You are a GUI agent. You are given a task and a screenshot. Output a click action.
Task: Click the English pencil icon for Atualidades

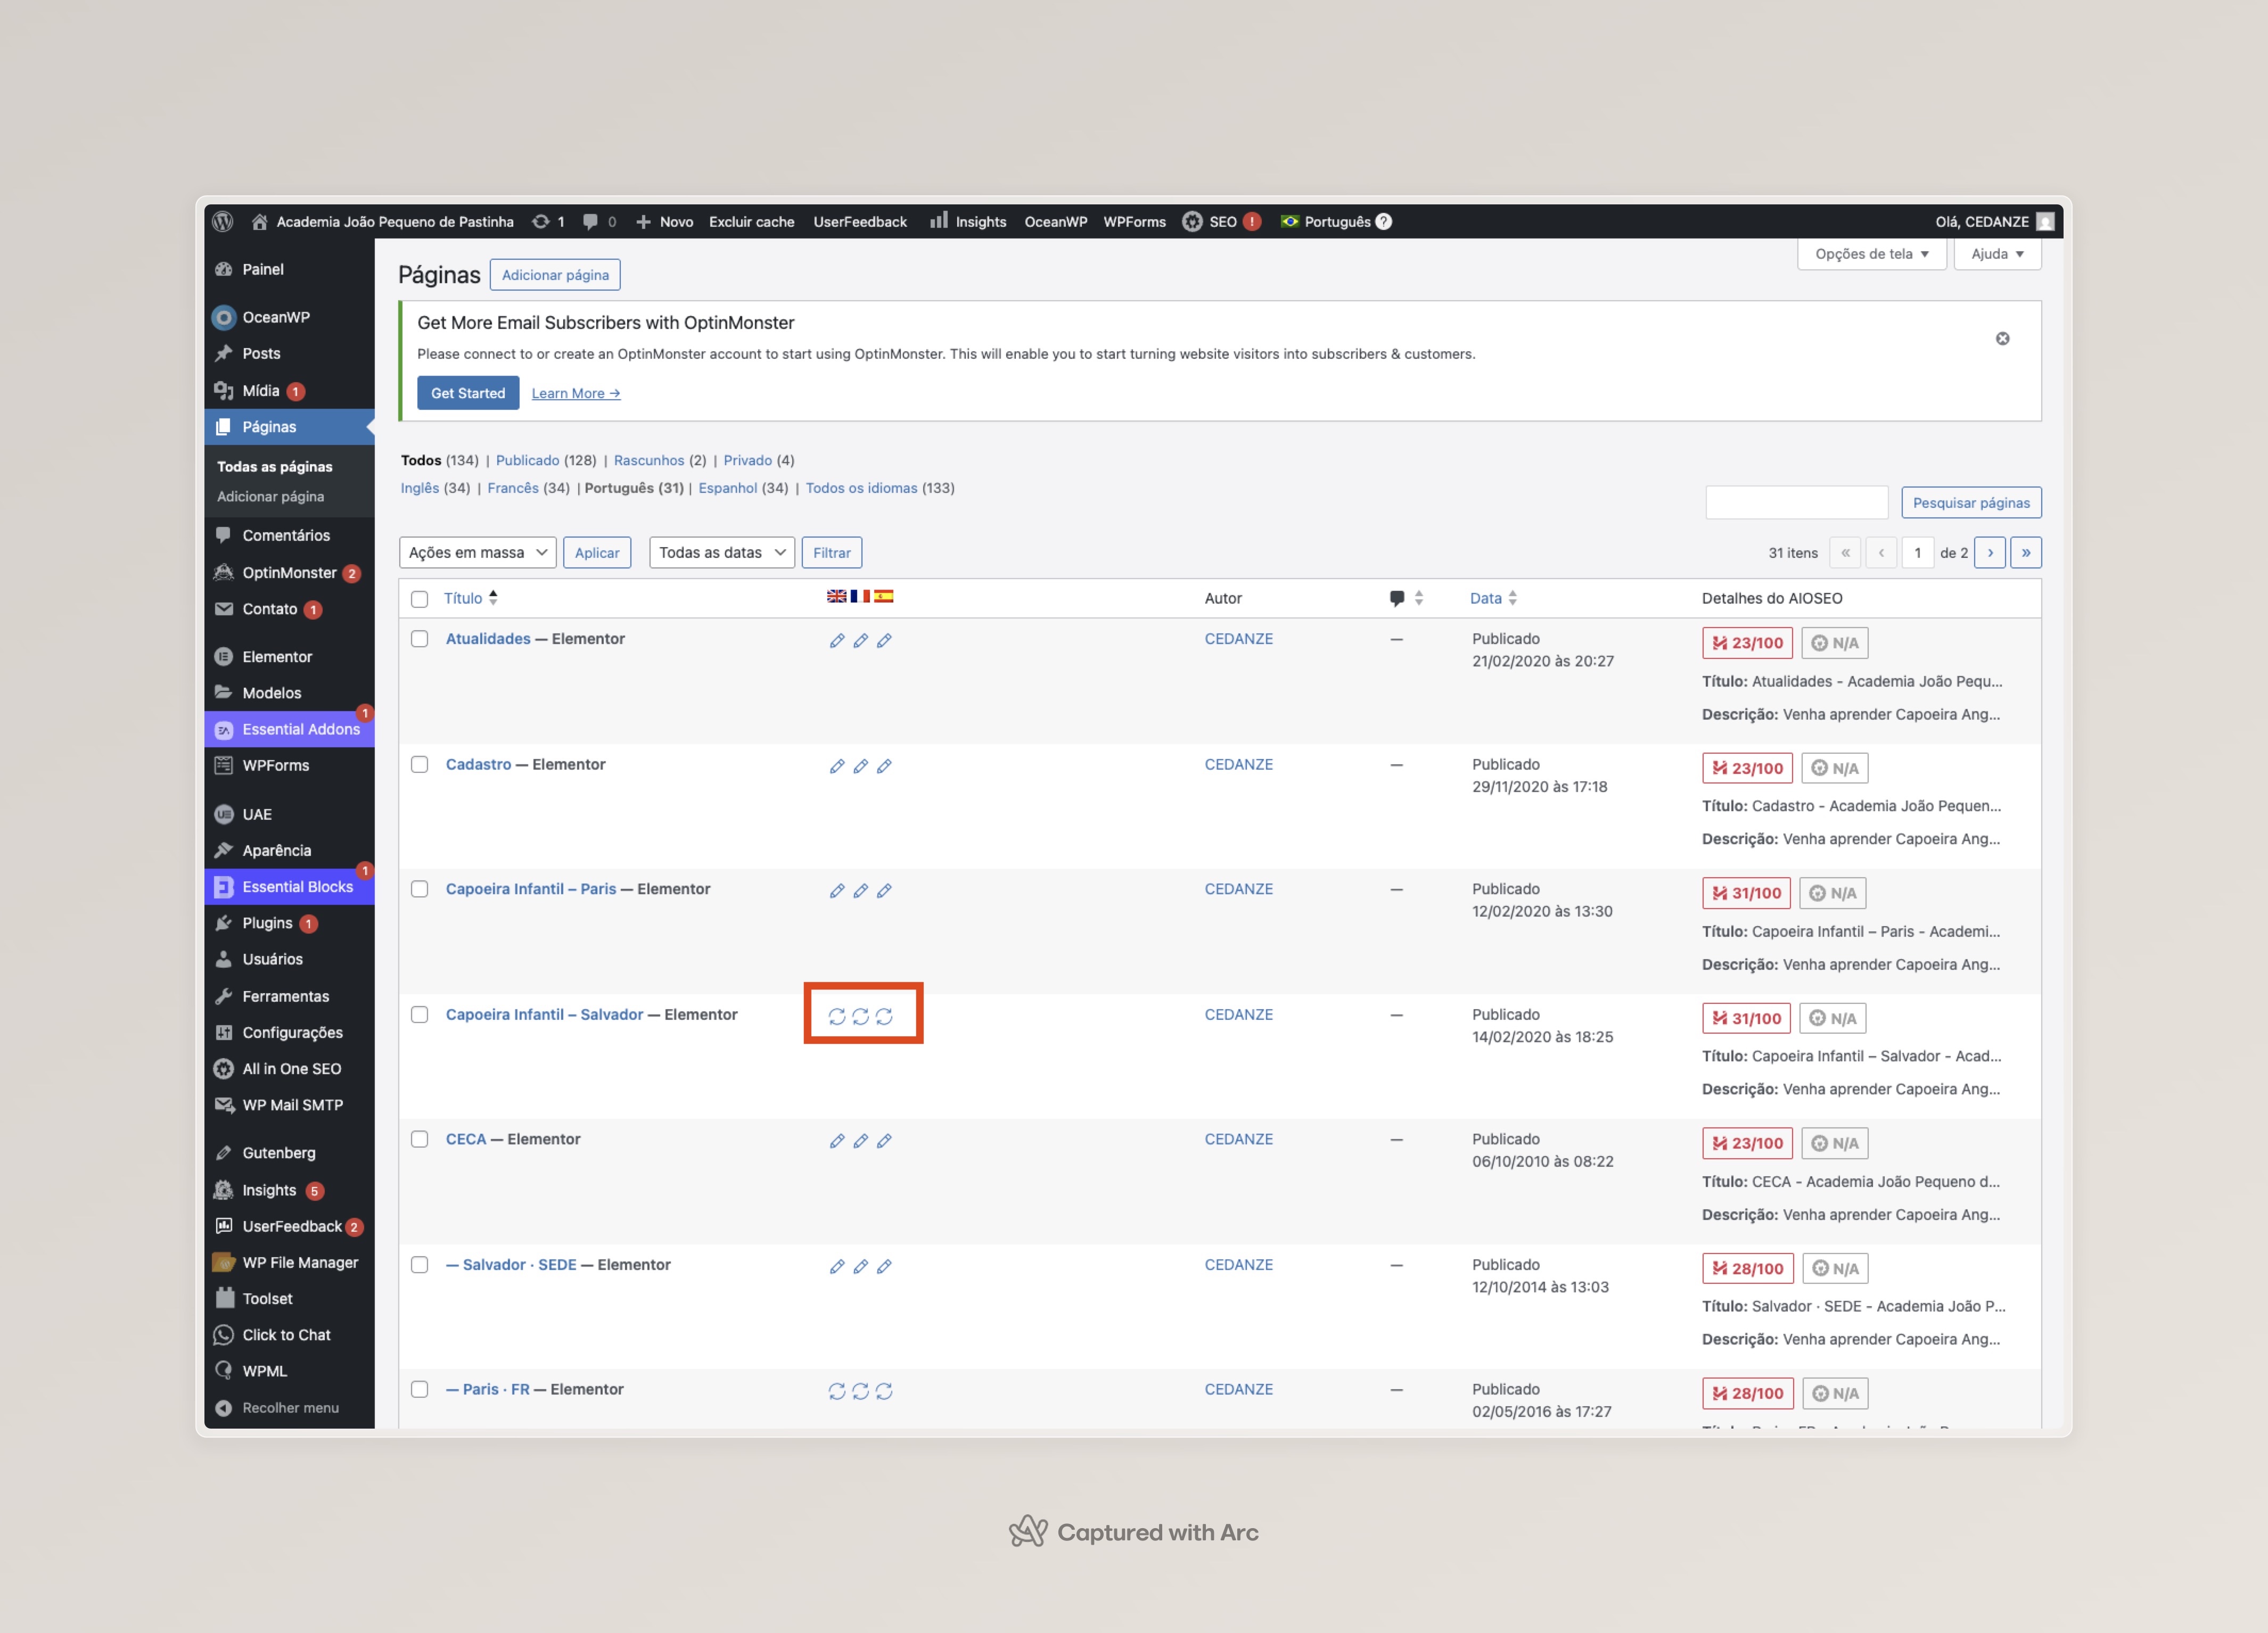(837, 641)
